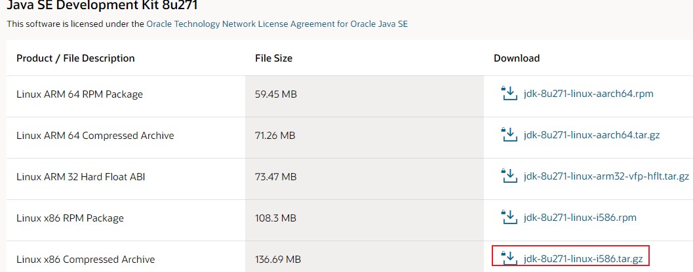Click download icon for jdk-8u271-linux-i586.rpm
Image resolution: width=693 pixels, height=272 pixels.
pyautogui.click(x=509, y=217)
